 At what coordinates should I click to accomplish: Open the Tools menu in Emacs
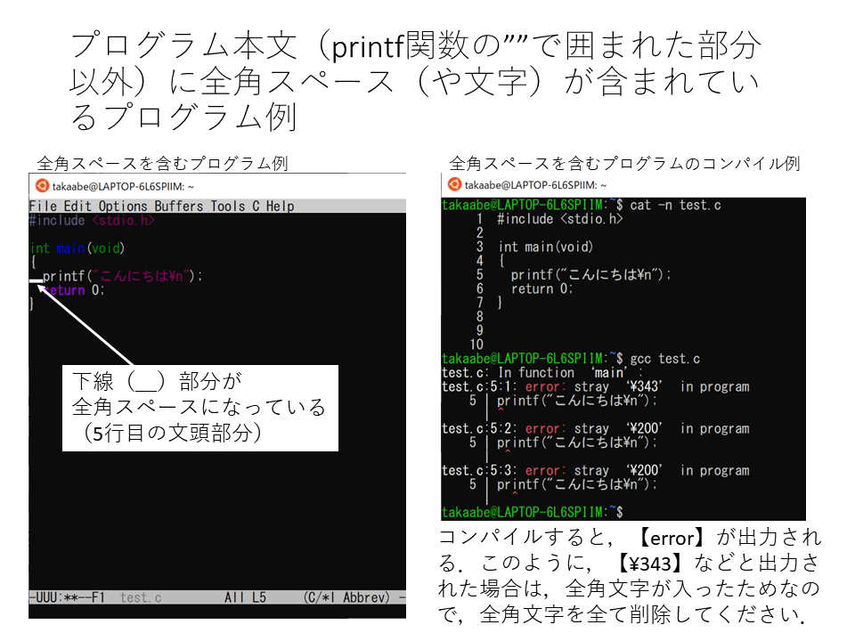(228, 207)
